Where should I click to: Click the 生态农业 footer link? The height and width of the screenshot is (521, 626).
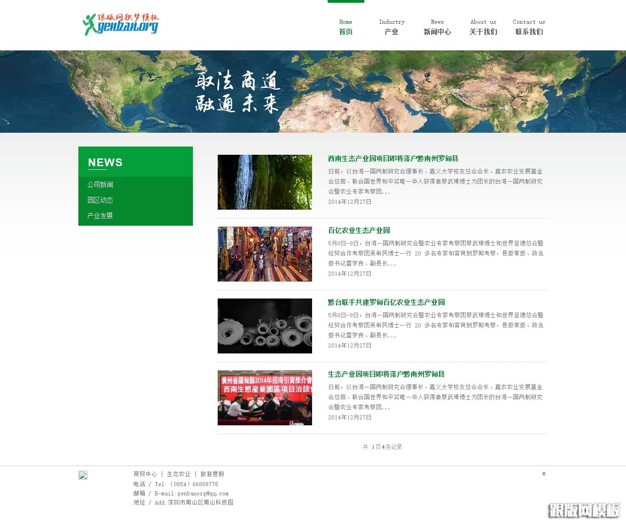[x=179, y=474]
